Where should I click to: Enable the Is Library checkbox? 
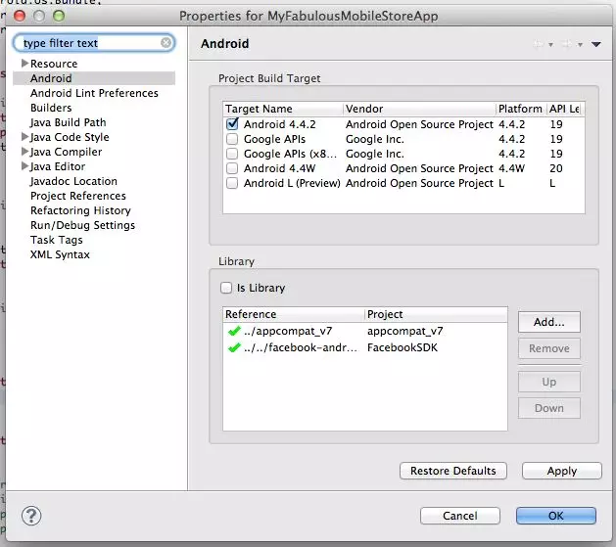pos(228,289)
